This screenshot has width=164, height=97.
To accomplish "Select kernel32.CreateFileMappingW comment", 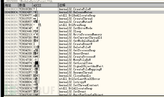I will point(81,69).
